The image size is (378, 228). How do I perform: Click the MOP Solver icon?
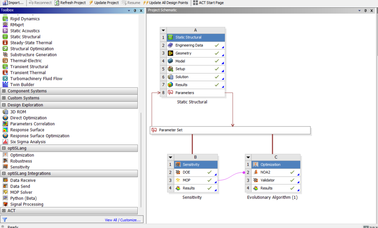pyautogui.click(x=5, y=192)
